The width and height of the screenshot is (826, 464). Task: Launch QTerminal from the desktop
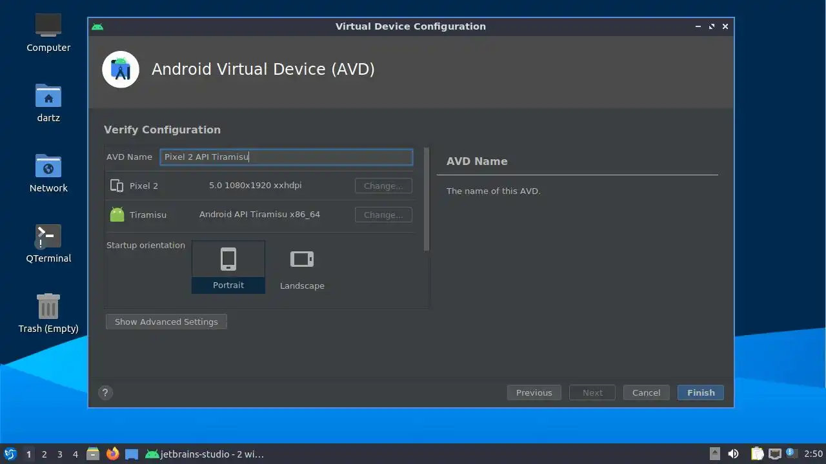coord(48,243)
